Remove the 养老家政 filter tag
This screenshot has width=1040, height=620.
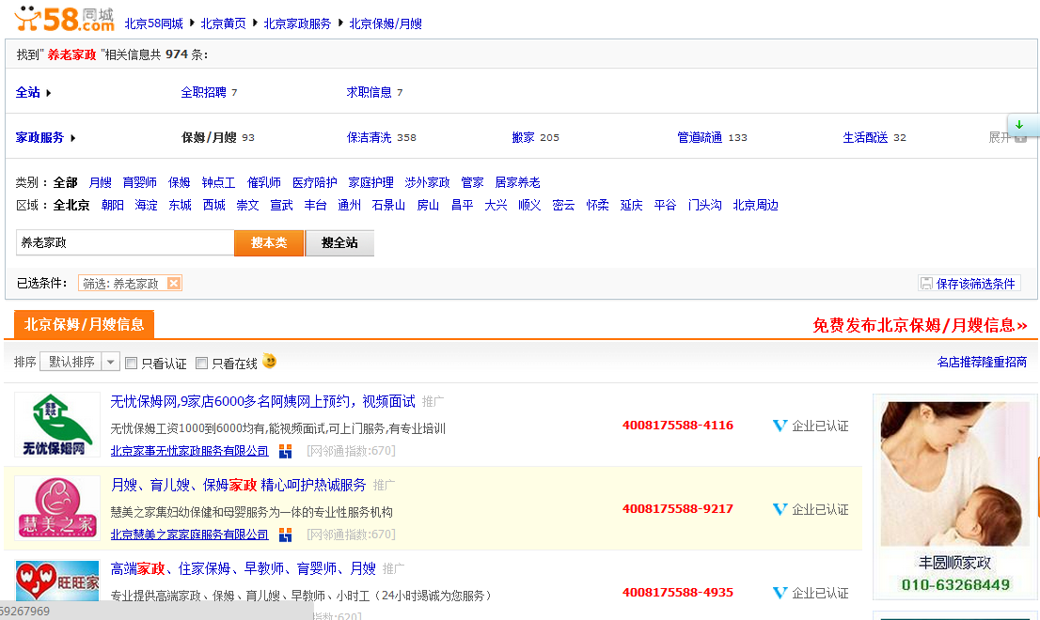pos(174,283)
